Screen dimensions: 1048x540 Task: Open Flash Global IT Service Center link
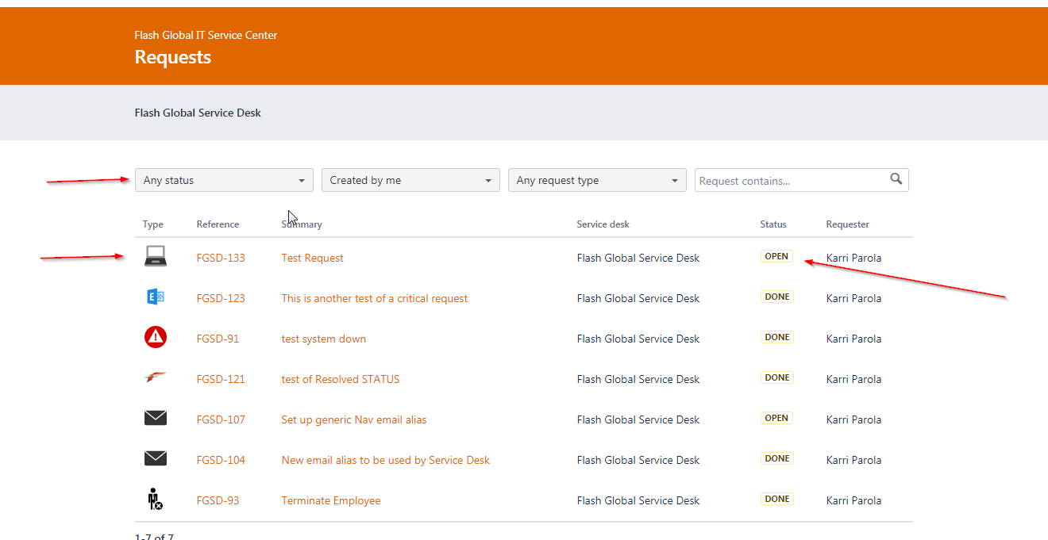tap(206, 35)
